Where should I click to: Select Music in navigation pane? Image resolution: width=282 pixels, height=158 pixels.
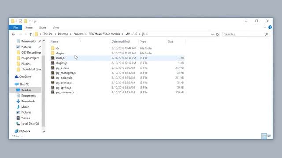pos(25,107)
